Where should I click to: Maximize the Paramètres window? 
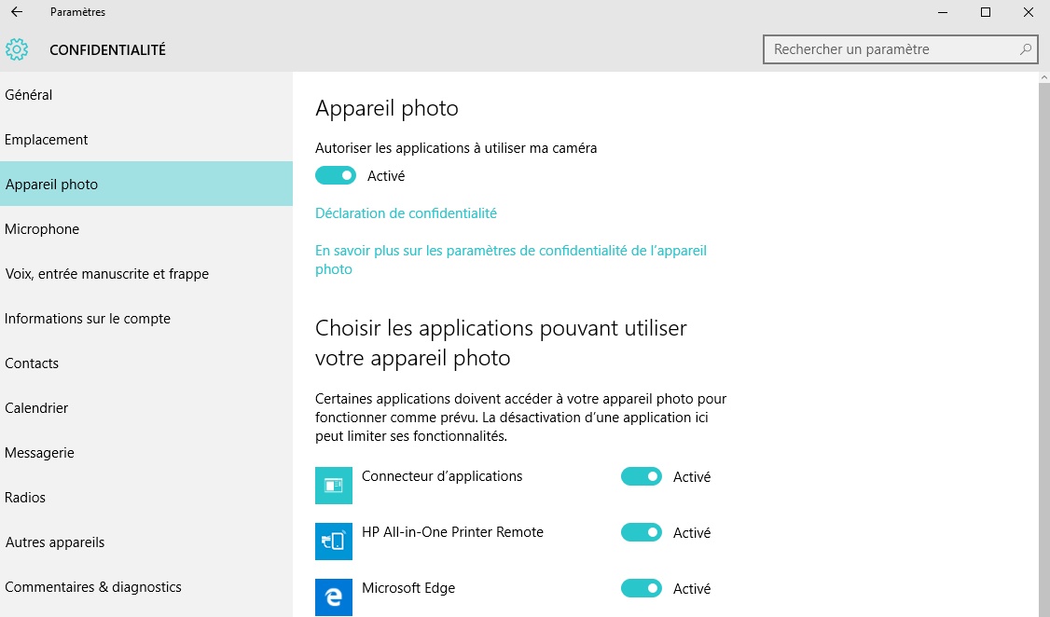(986, 12)
